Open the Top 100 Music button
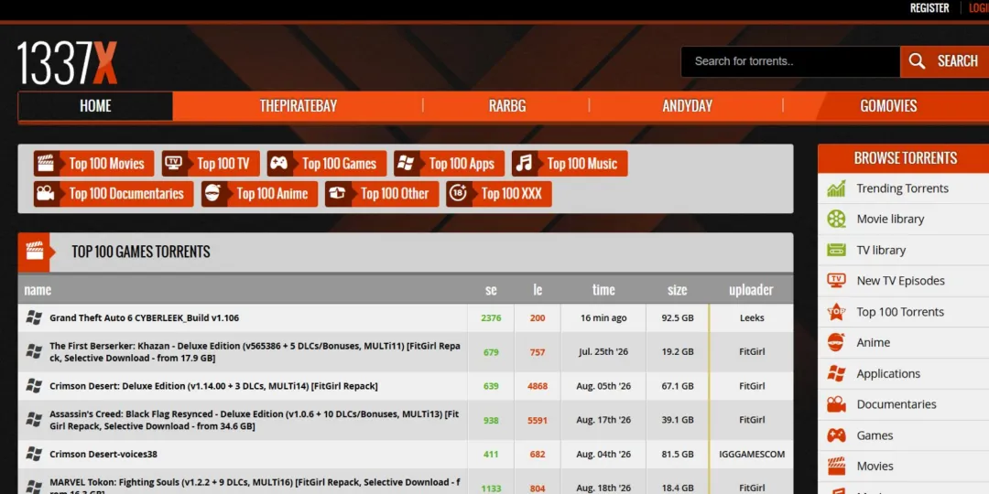The image size is (989, 494). pos(570,163)
